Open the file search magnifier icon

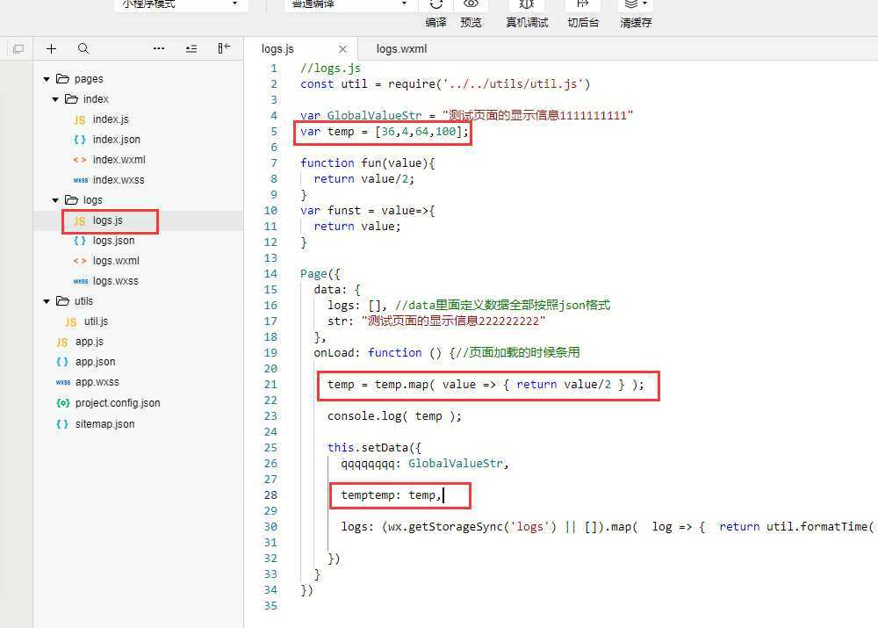tap(83, 48)
